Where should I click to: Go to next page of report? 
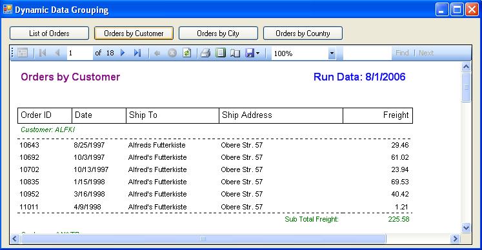click(123, 53)
